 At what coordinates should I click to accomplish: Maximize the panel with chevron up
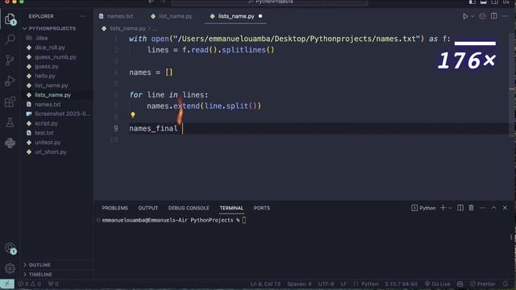click(493, 208)
